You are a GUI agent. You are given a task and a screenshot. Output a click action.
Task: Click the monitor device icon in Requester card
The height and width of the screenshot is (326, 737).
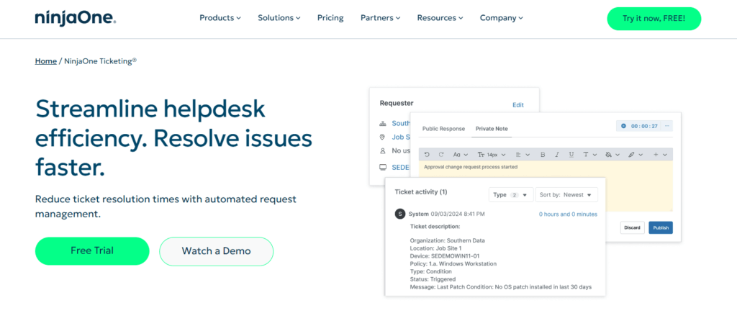383,167
